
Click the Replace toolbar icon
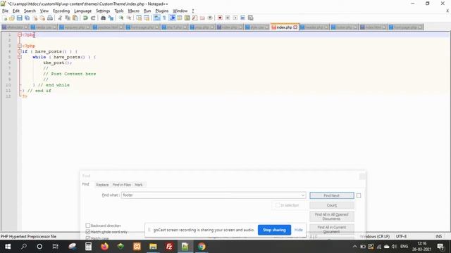point(111,18)
